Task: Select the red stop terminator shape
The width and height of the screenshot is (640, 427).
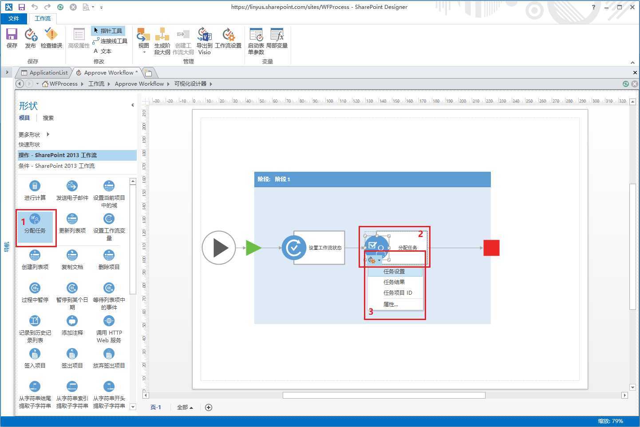Action: click(491, 248)
